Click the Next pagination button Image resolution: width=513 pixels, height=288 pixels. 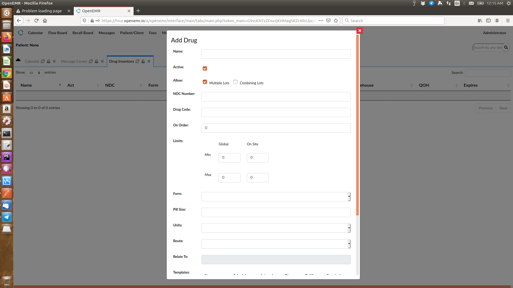click(503, 108)
